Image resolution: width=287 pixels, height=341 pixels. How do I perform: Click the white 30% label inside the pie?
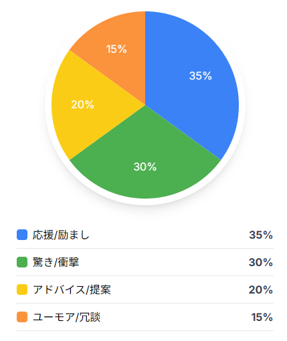click(x=145, y=166)
